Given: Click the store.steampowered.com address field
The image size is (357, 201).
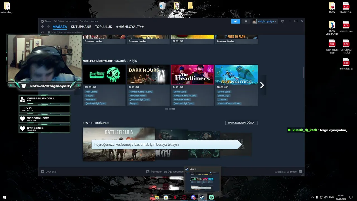Looking at the screenshot, I should coord(67,32).
